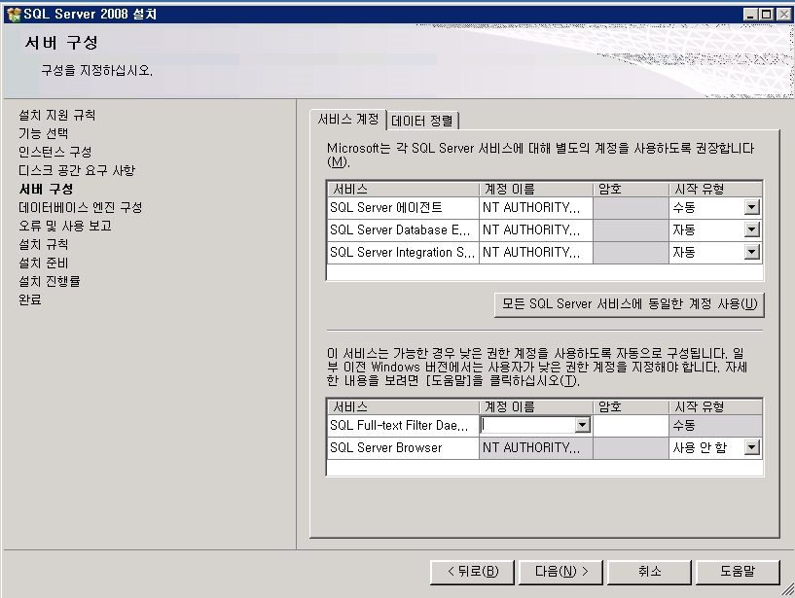Click 시작 유형 column header in upper table
The height and width of the screenshot is (598, 795).
point(715,189)
